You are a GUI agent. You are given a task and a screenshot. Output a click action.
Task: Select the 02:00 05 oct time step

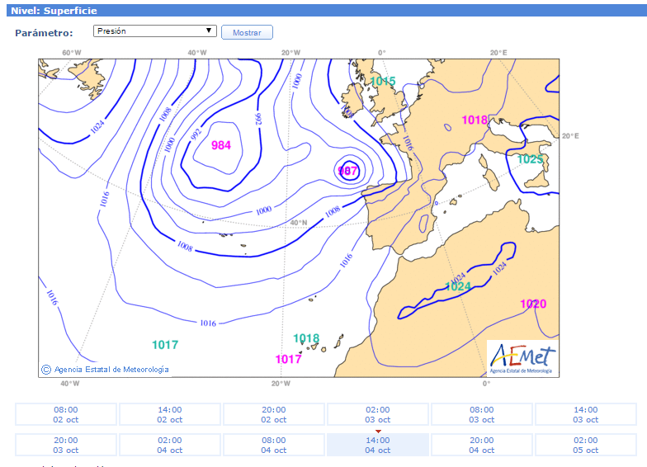pyautogui.click(x=586, y=445)
